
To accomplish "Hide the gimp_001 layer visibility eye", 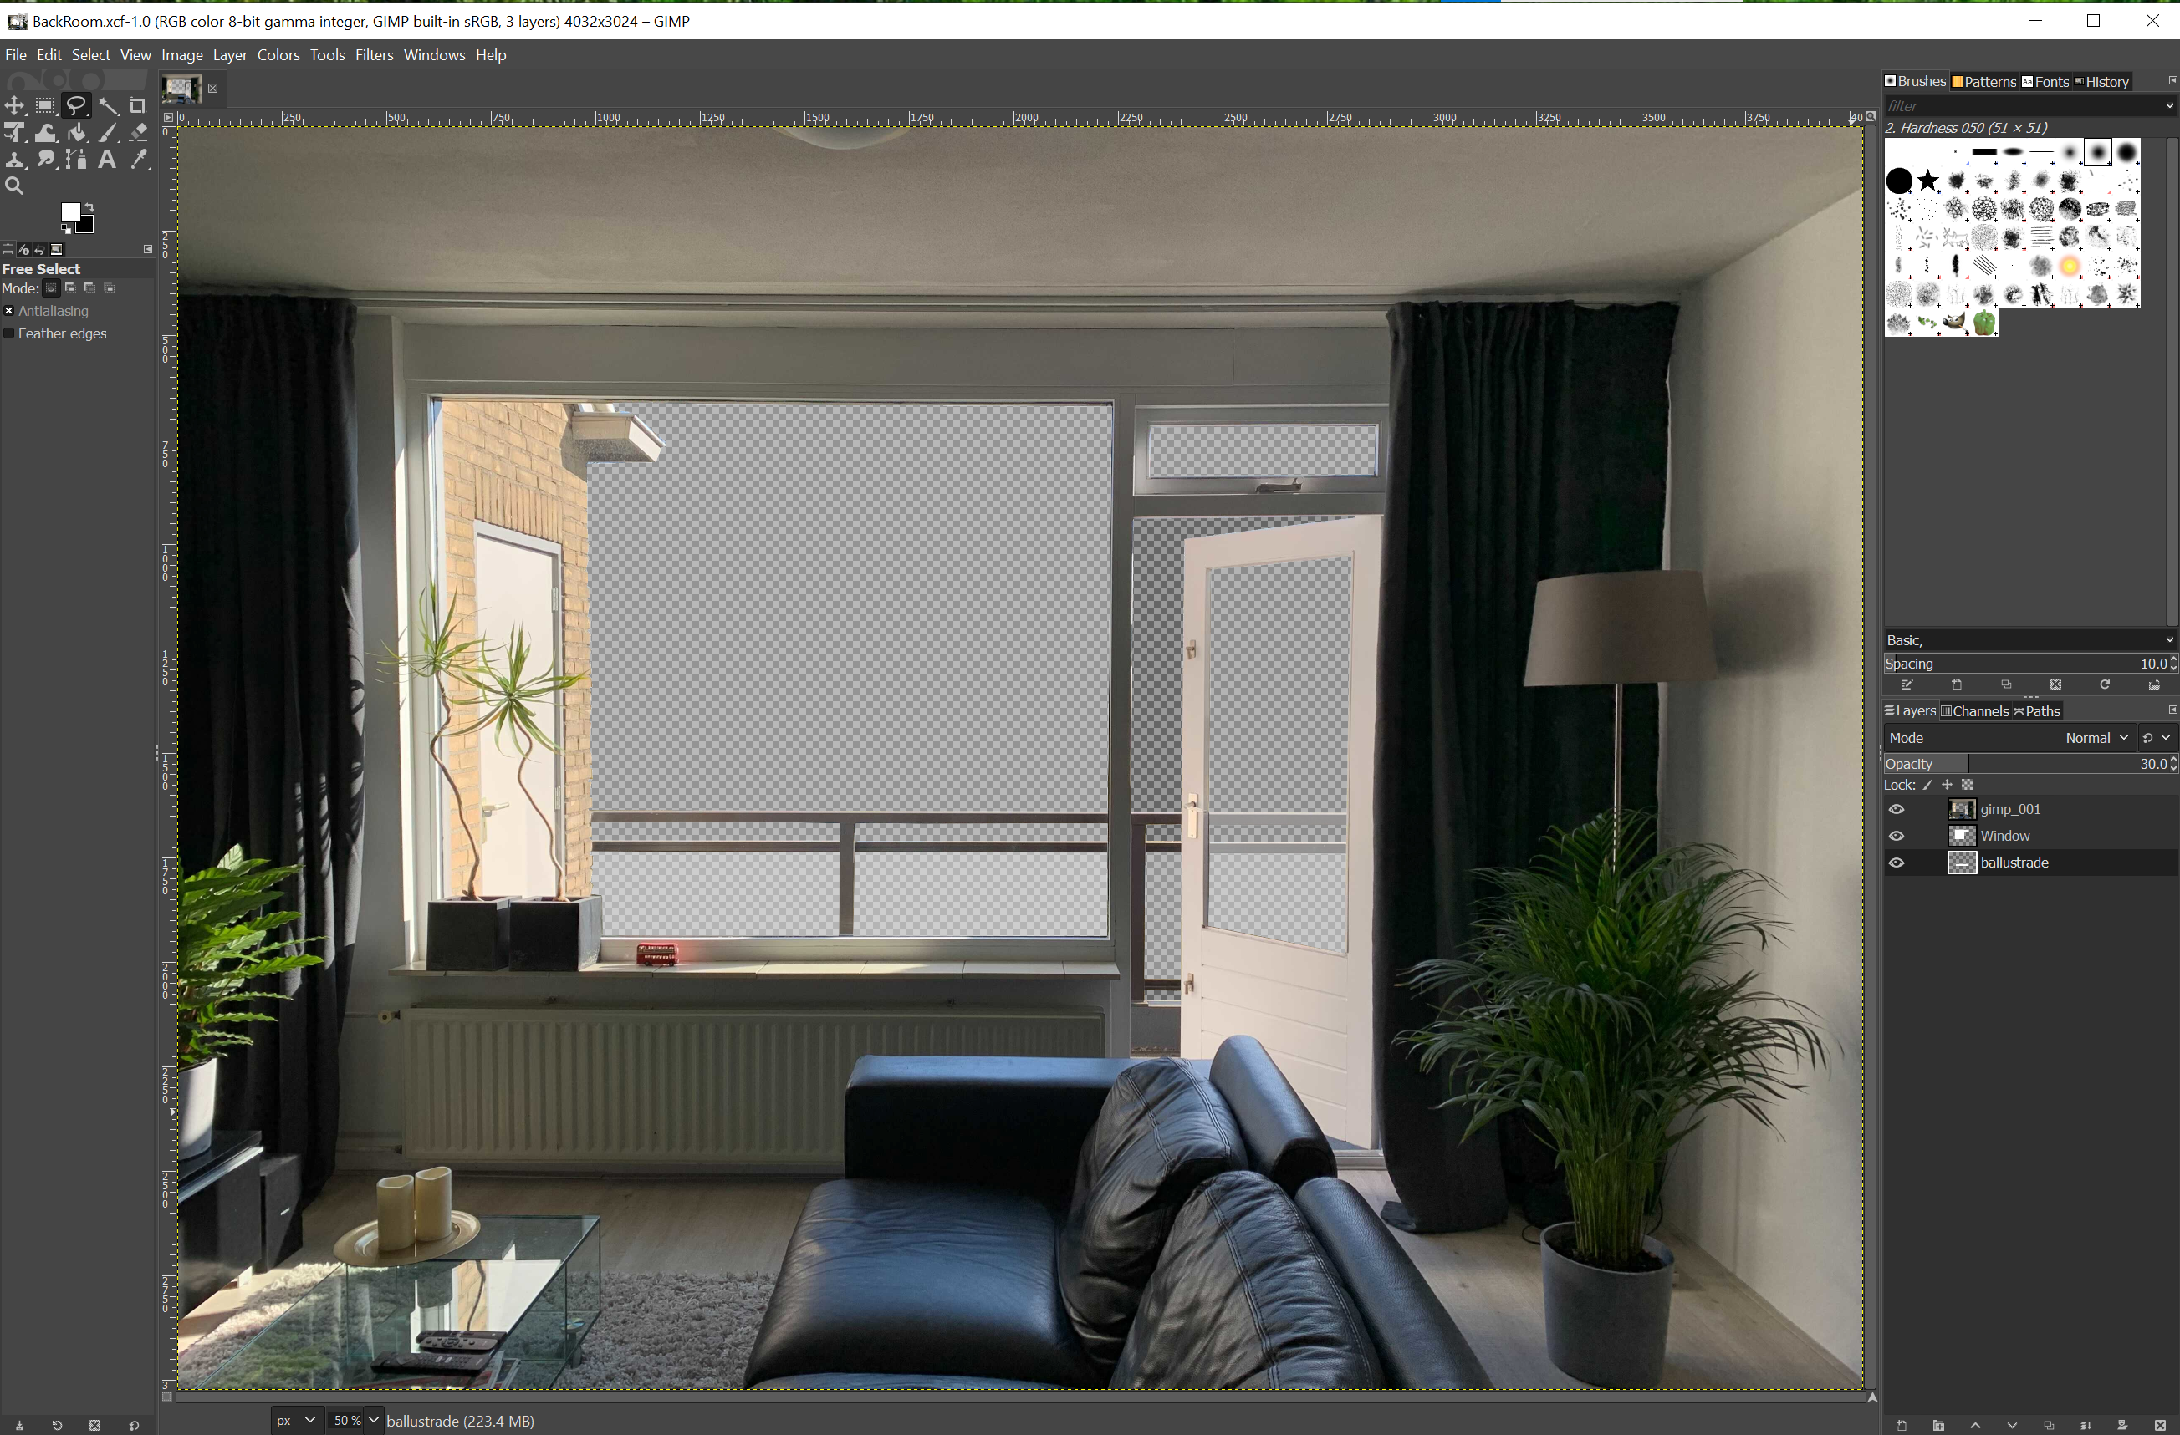I will (1897, 810).
